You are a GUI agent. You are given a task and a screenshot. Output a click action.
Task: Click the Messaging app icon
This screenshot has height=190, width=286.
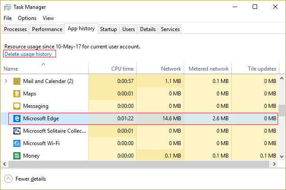[17, 106]
